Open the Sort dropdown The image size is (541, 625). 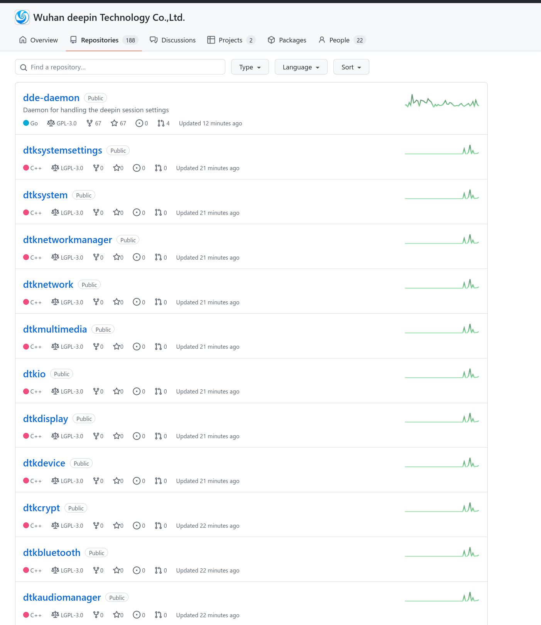click(351, 67)
